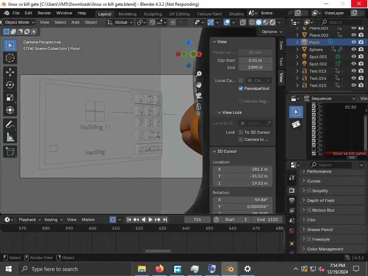Jump to the last frame
Image resolution: width=368 pixels, height=276 pixels.
tap(165, 220)
